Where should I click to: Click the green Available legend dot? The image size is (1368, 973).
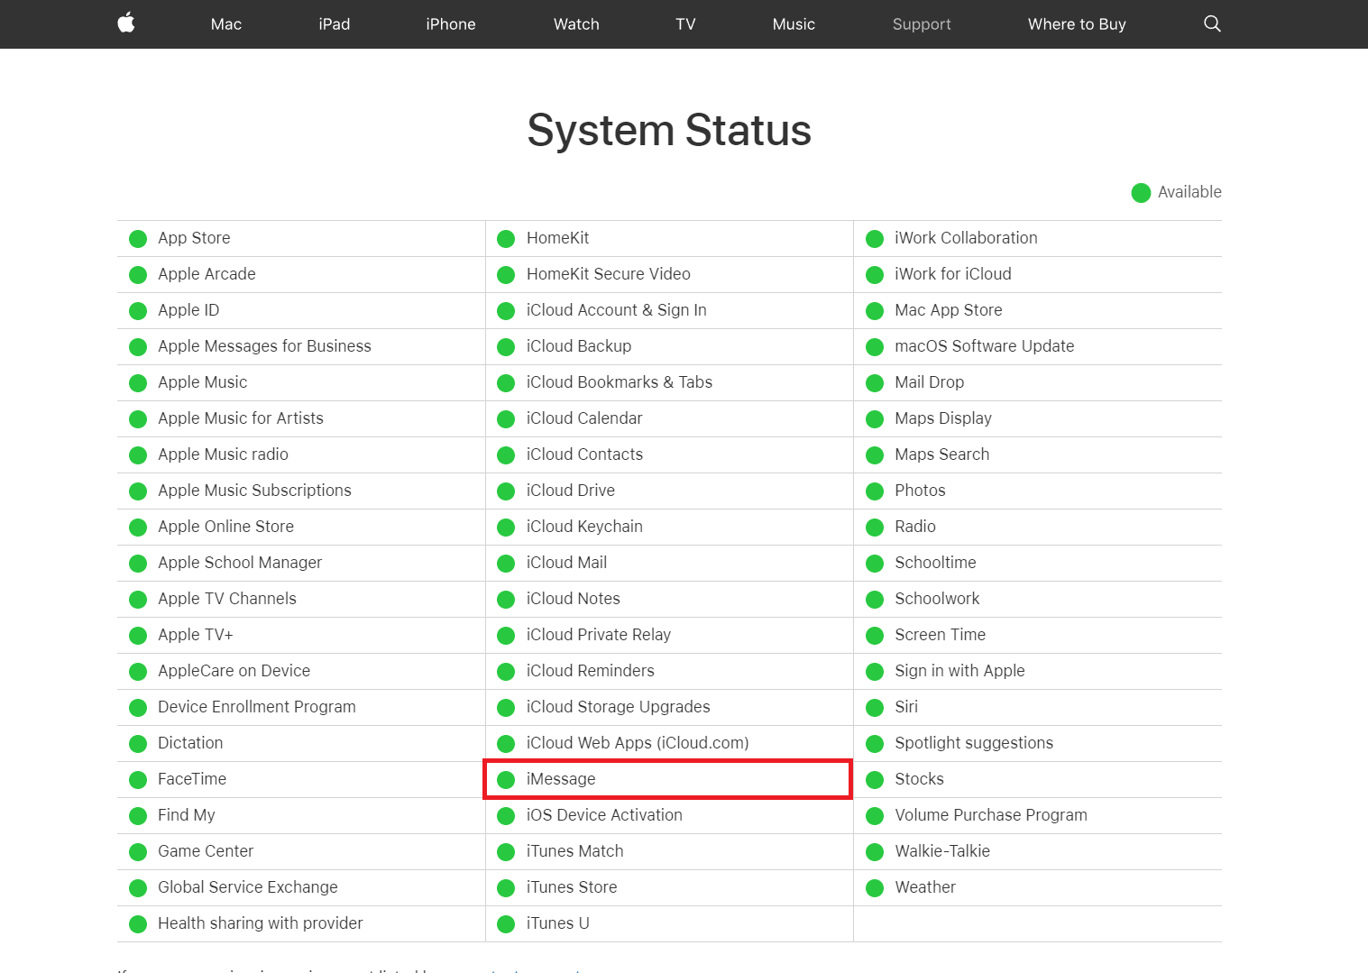1141,193
